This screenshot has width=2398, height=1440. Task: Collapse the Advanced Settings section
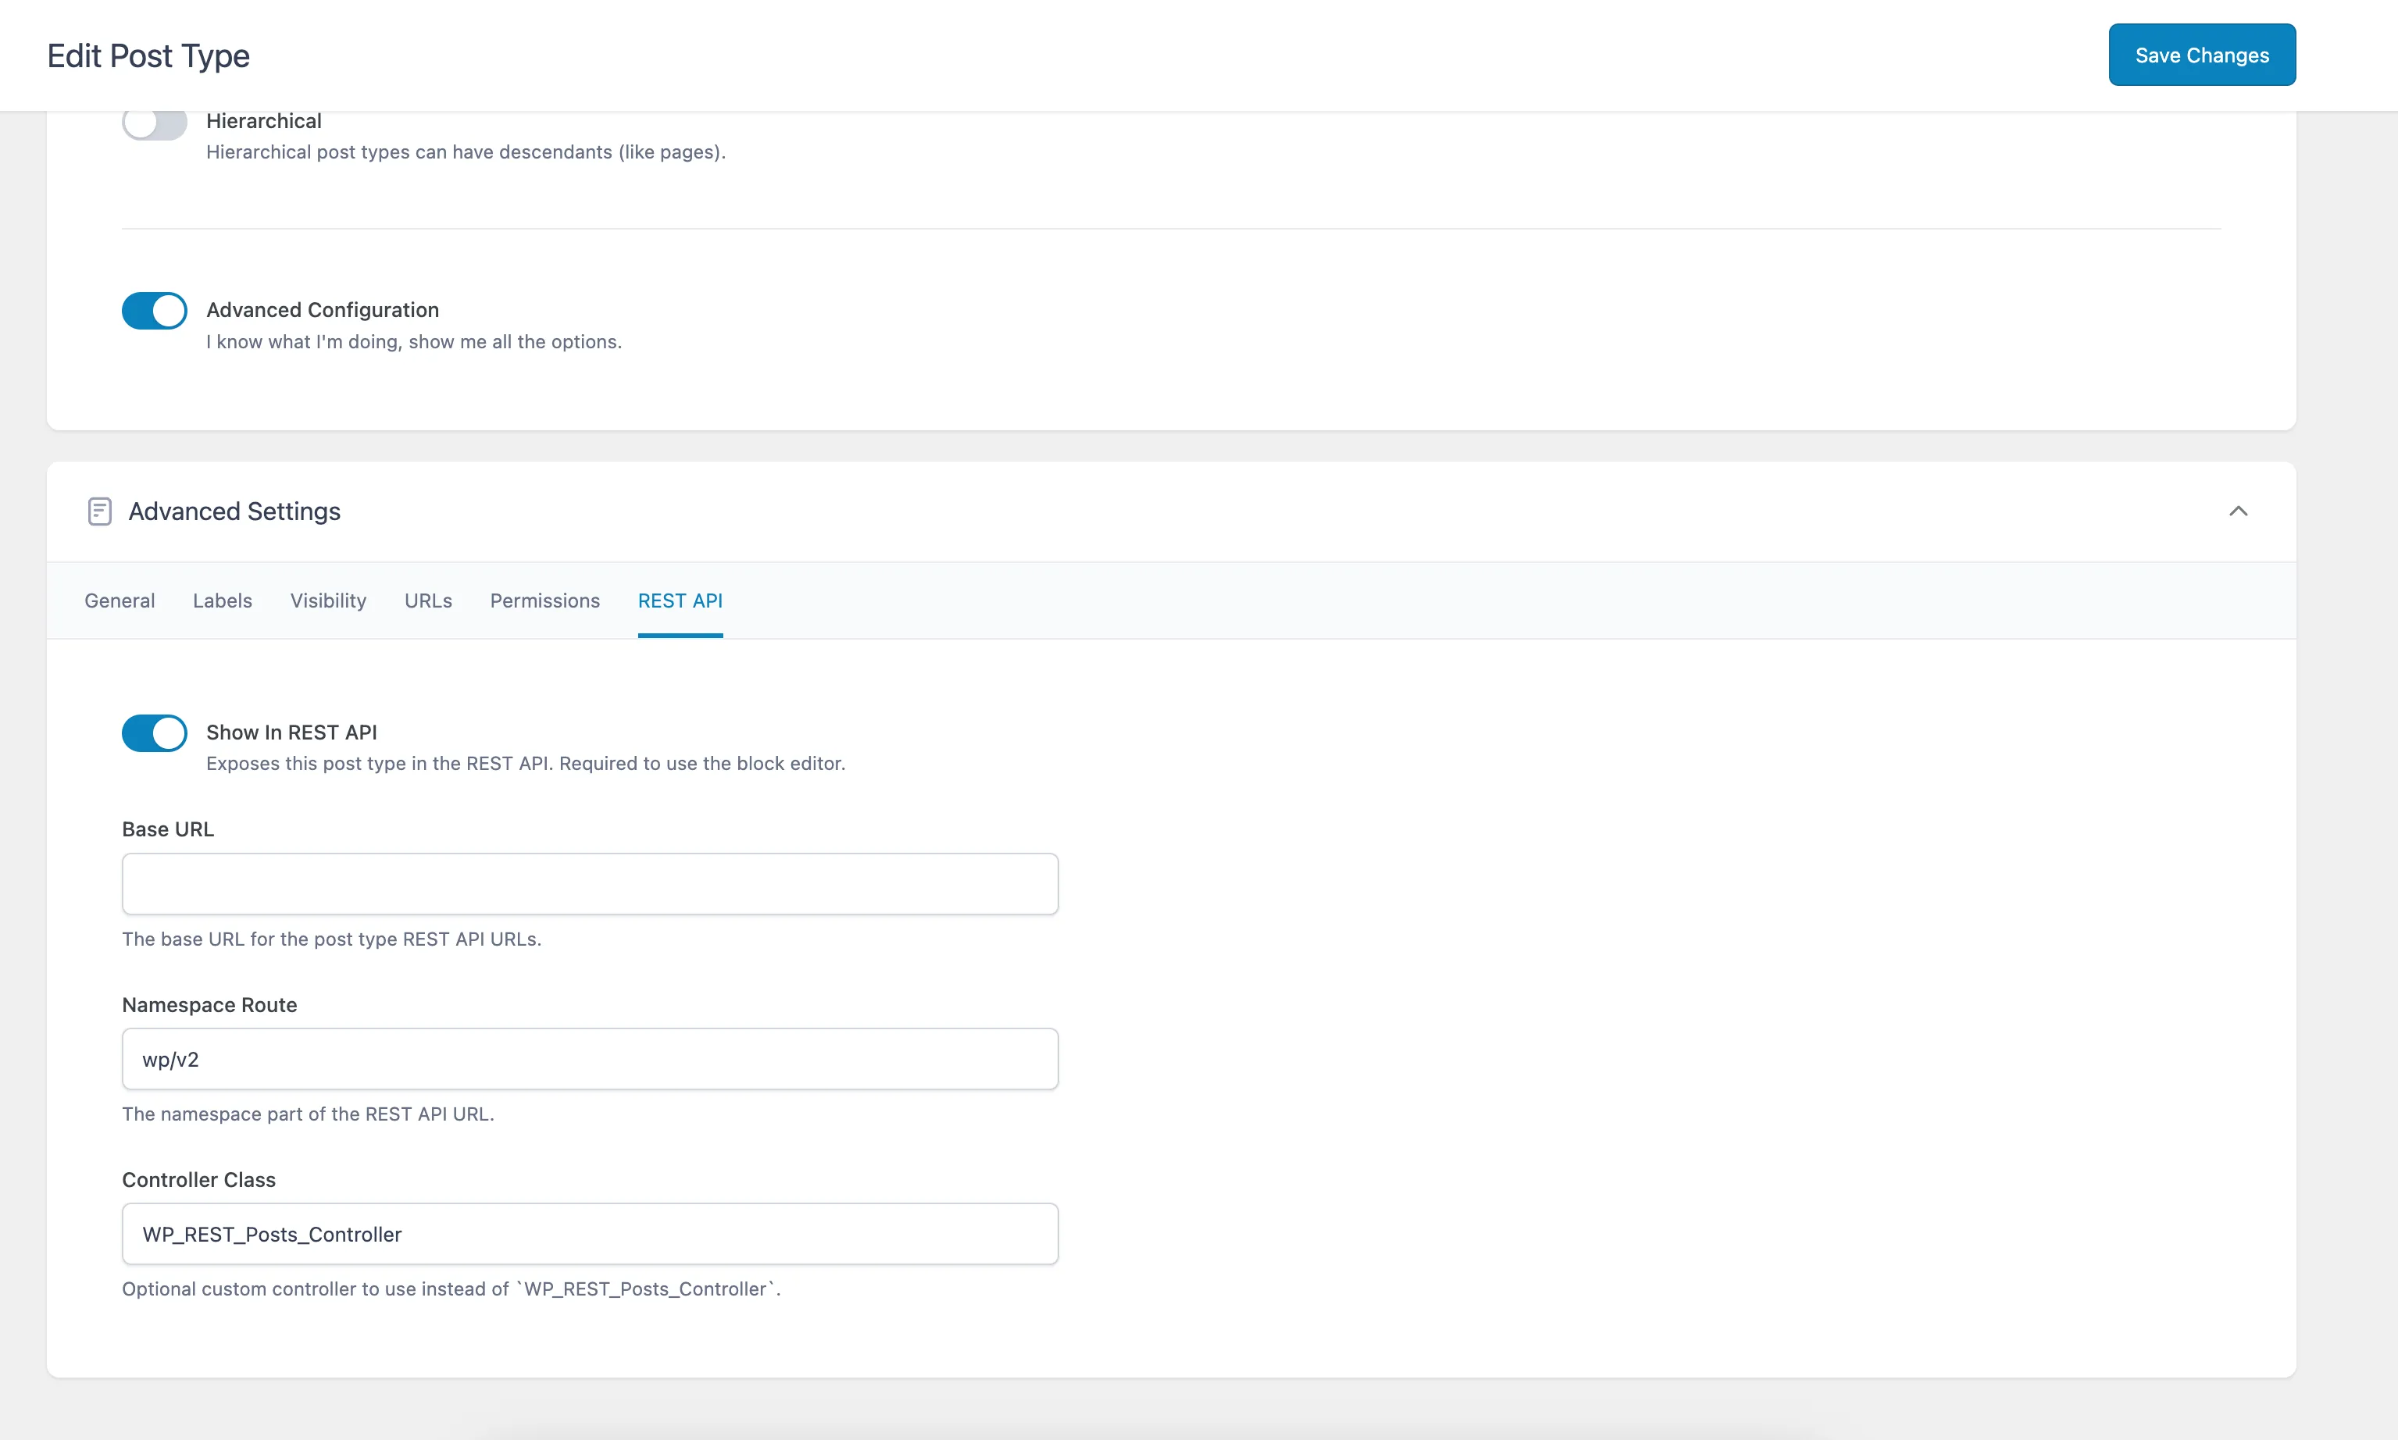click(x=2239, y=511)
